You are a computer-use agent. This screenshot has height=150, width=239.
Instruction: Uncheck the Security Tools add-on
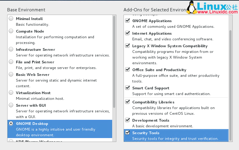pyautogui.click(x=127, y=133)
